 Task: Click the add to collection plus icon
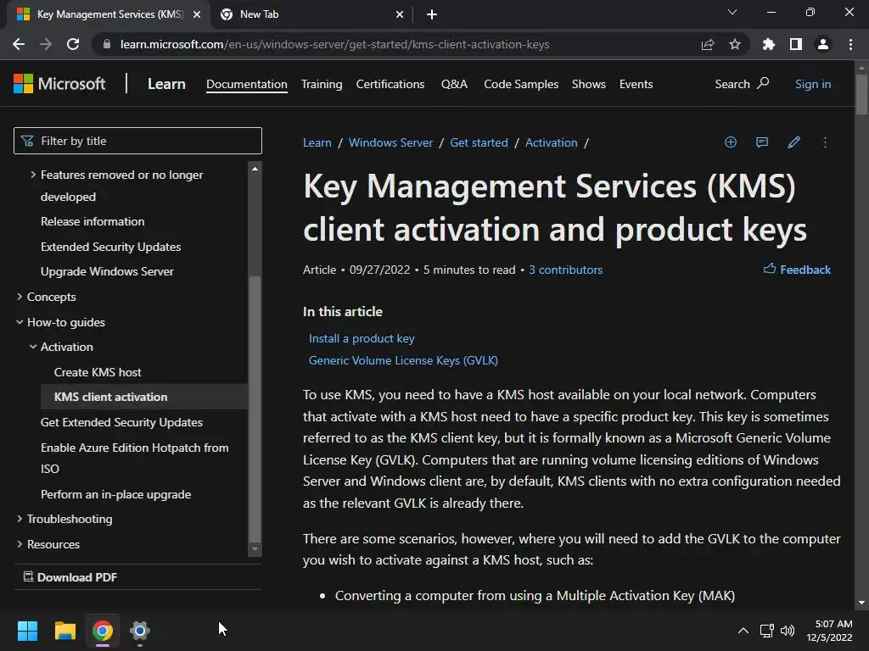pyautogui.click(x=730, y=142)
